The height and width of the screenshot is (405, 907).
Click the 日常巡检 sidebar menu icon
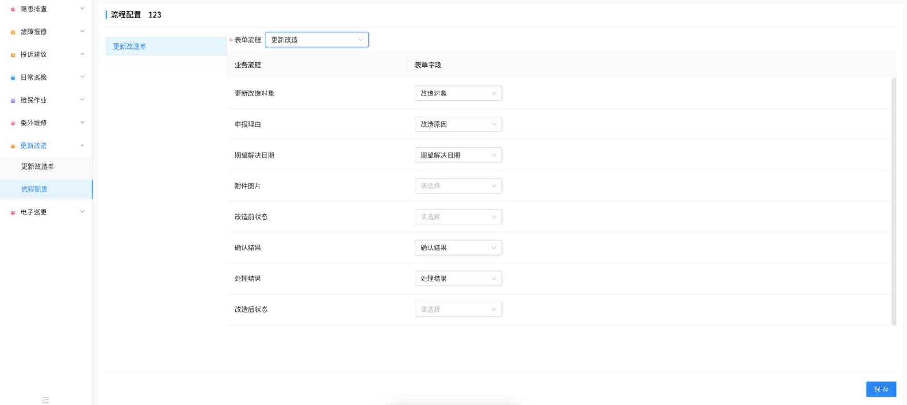(13, 78)
